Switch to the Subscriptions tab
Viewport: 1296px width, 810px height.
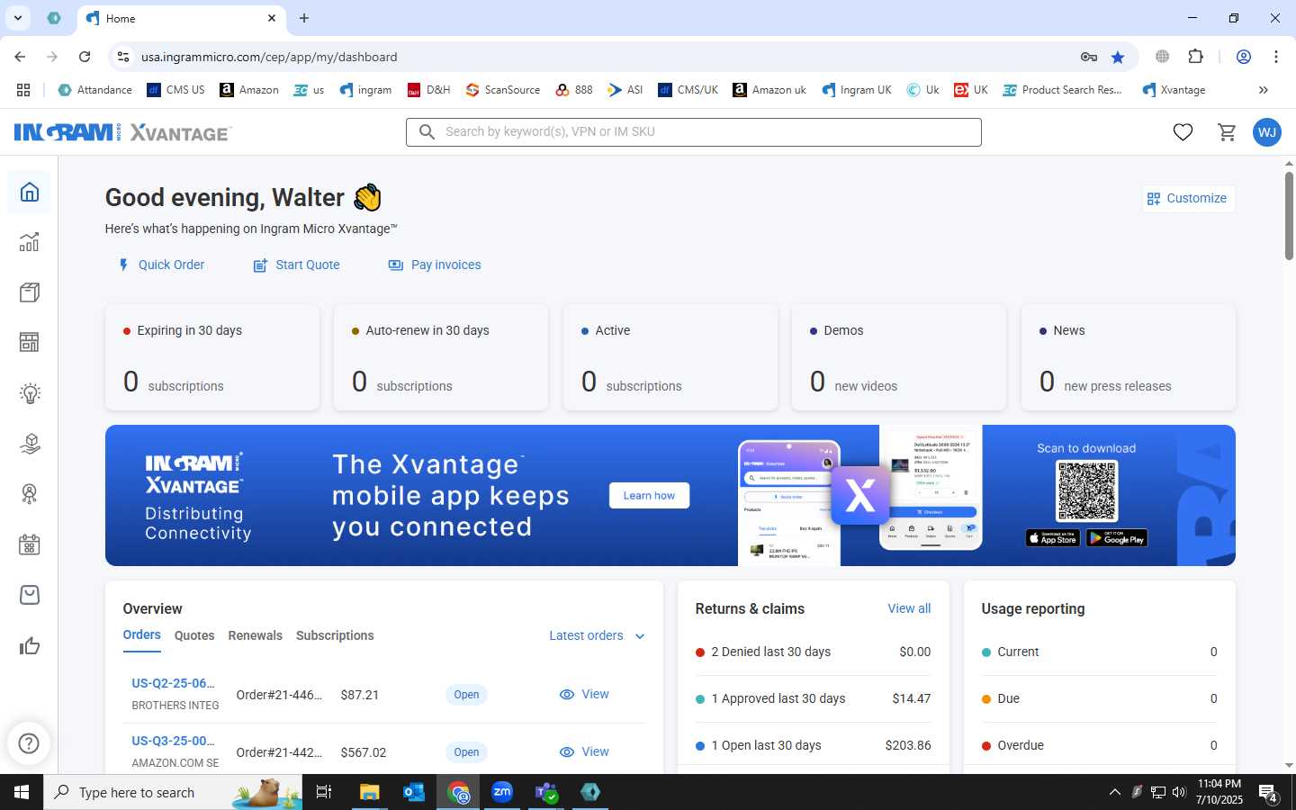(x=335, y=635)
